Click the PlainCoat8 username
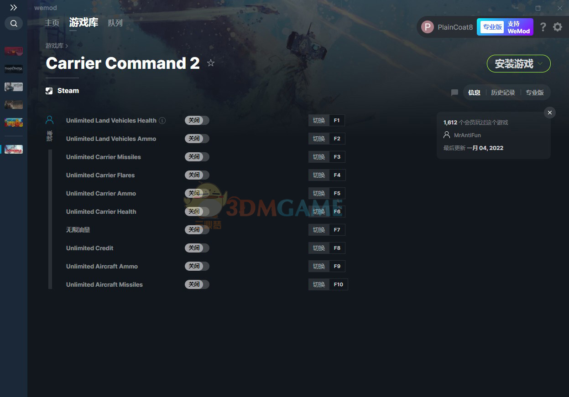Viewport: 569px width, 397px height. pyautogui.click(x=455, y=27)
